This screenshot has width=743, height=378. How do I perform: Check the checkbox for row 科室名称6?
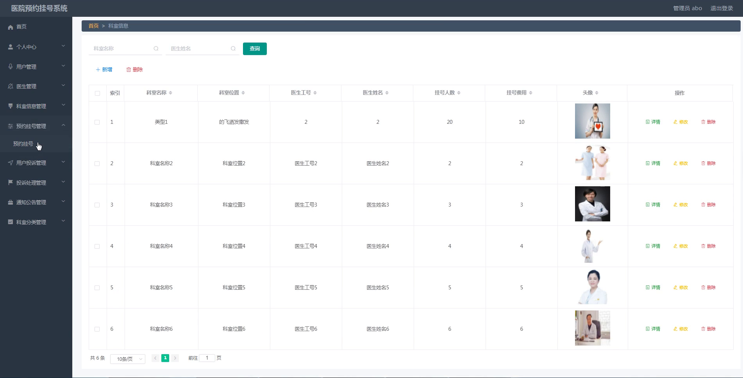click(x=97, y=329)
